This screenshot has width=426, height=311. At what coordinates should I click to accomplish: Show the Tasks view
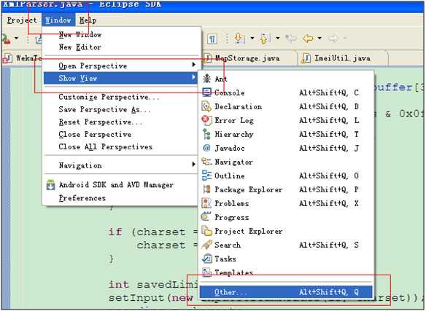click(x=287, y=259)
